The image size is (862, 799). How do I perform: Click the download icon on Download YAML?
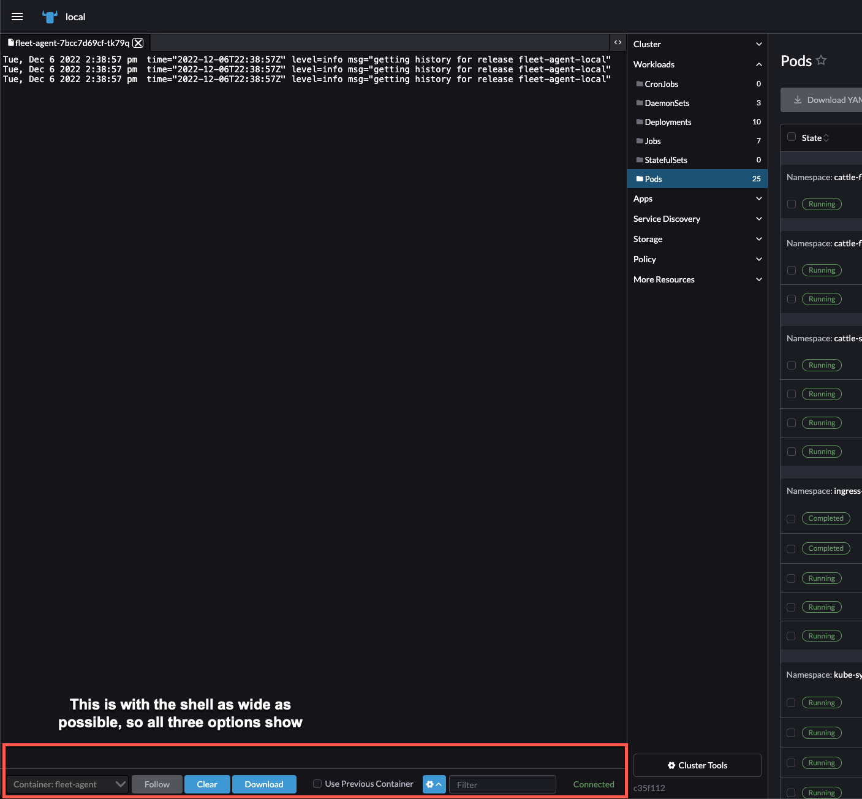click(798, 99)
